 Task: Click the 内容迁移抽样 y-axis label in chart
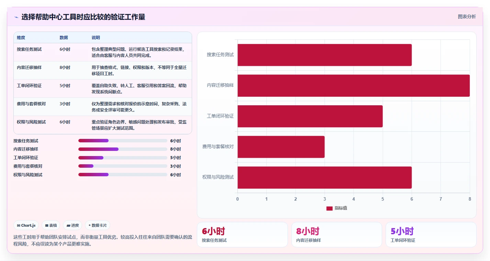click(x=220, y=85)
